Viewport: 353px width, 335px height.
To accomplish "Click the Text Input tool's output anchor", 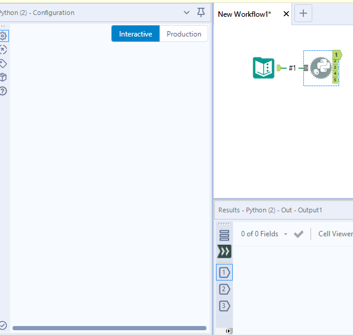I will (x=279, y=68).
